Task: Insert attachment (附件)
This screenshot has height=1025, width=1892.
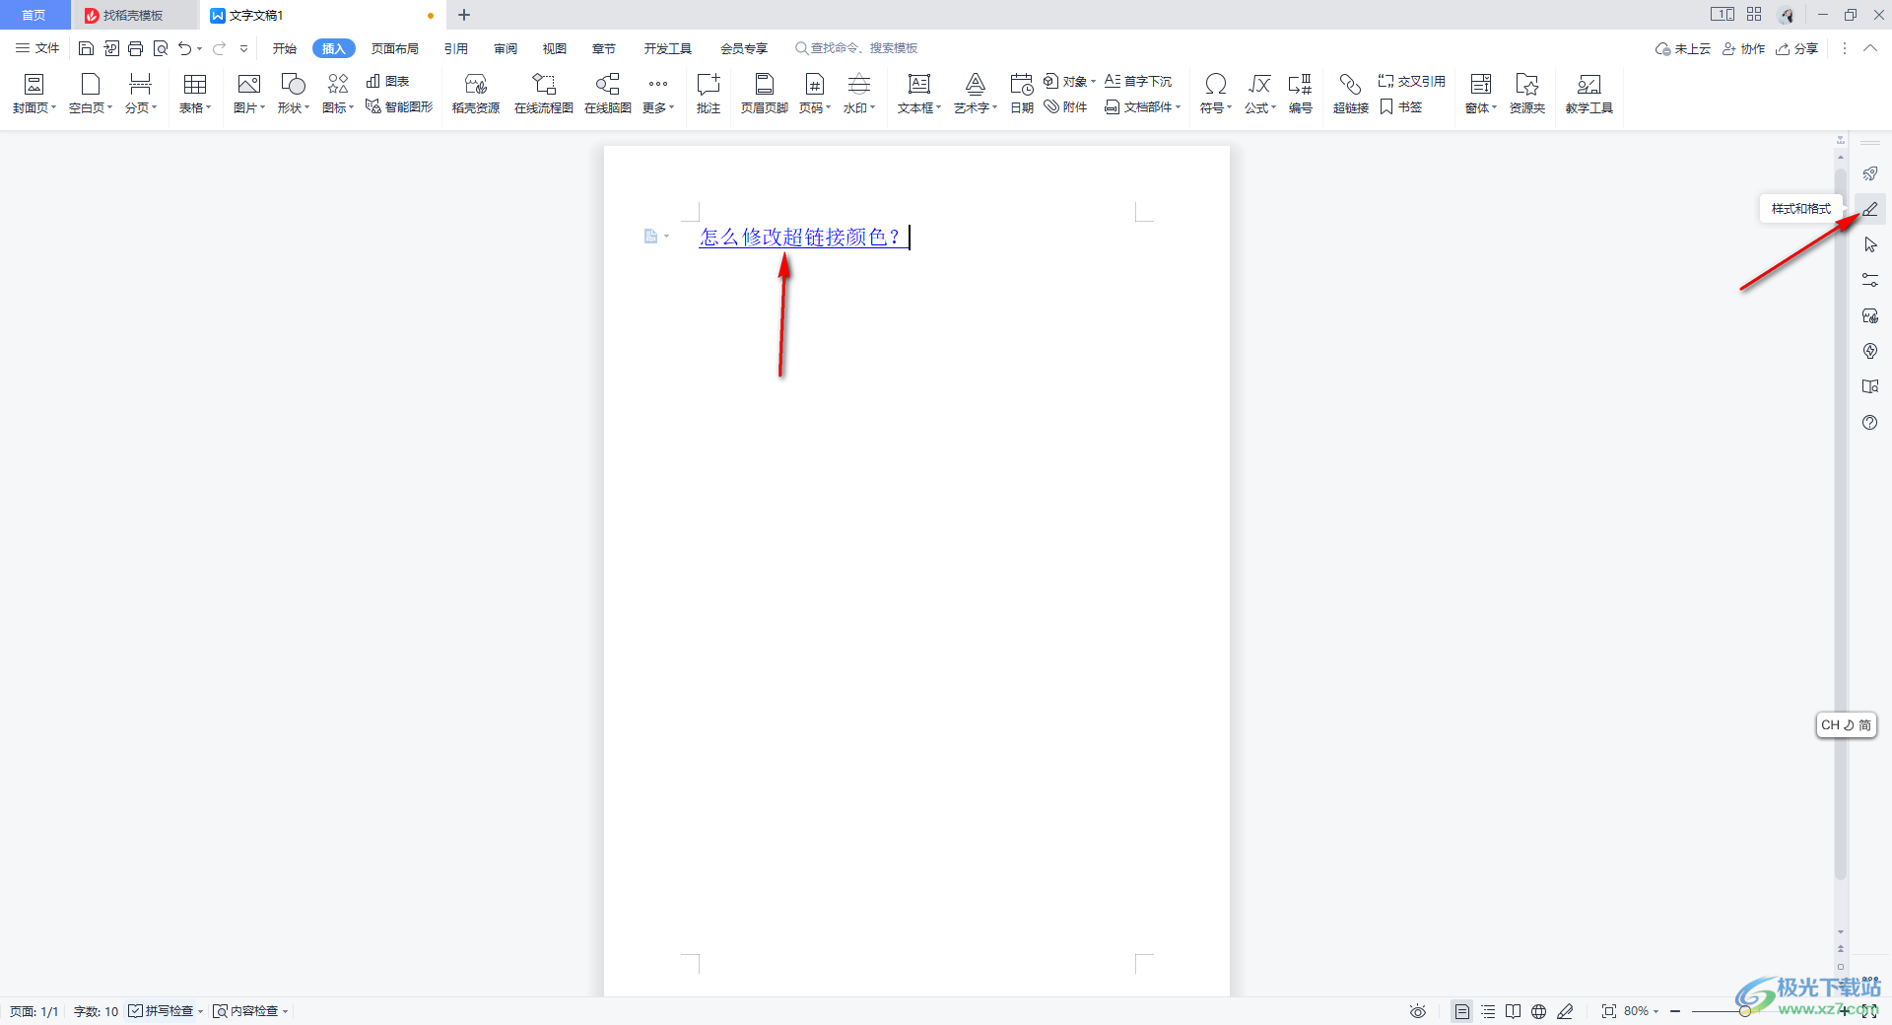Action: 1066,106
